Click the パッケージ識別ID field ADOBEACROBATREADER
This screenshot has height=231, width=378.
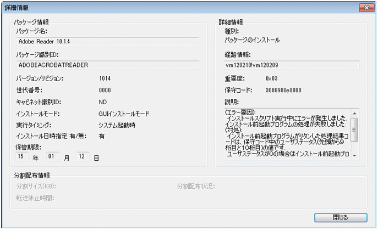click(108, 65)
